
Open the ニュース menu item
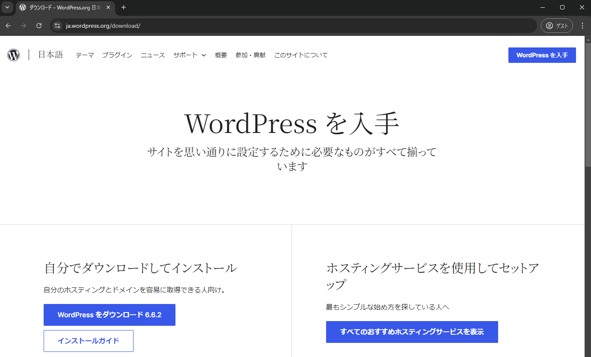tap(153, 55)
